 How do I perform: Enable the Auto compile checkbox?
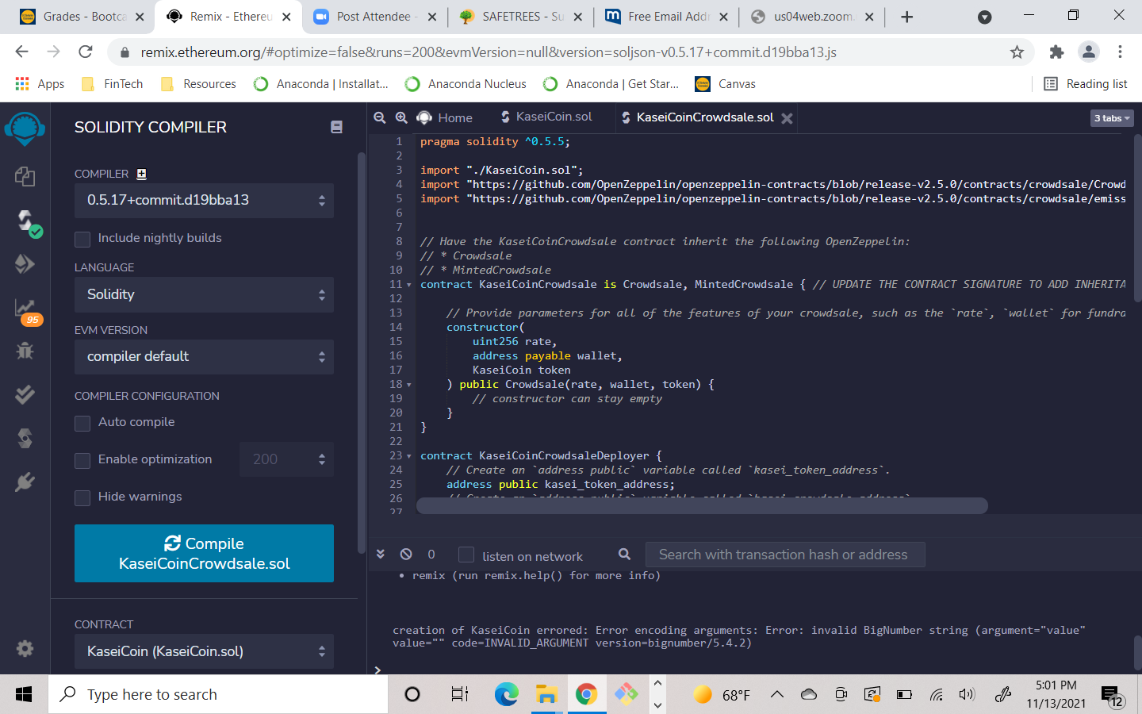click(x=82, y=421)
